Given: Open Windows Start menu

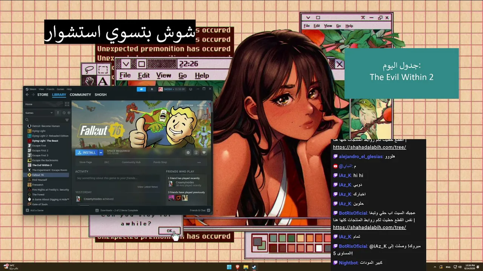Looking at the screenshot, I should tap(229, 267).
